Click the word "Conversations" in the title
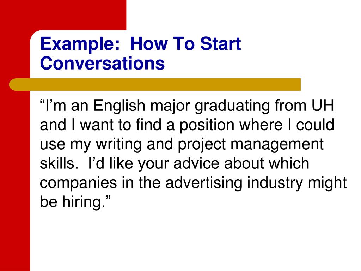 tap(102, 64)
